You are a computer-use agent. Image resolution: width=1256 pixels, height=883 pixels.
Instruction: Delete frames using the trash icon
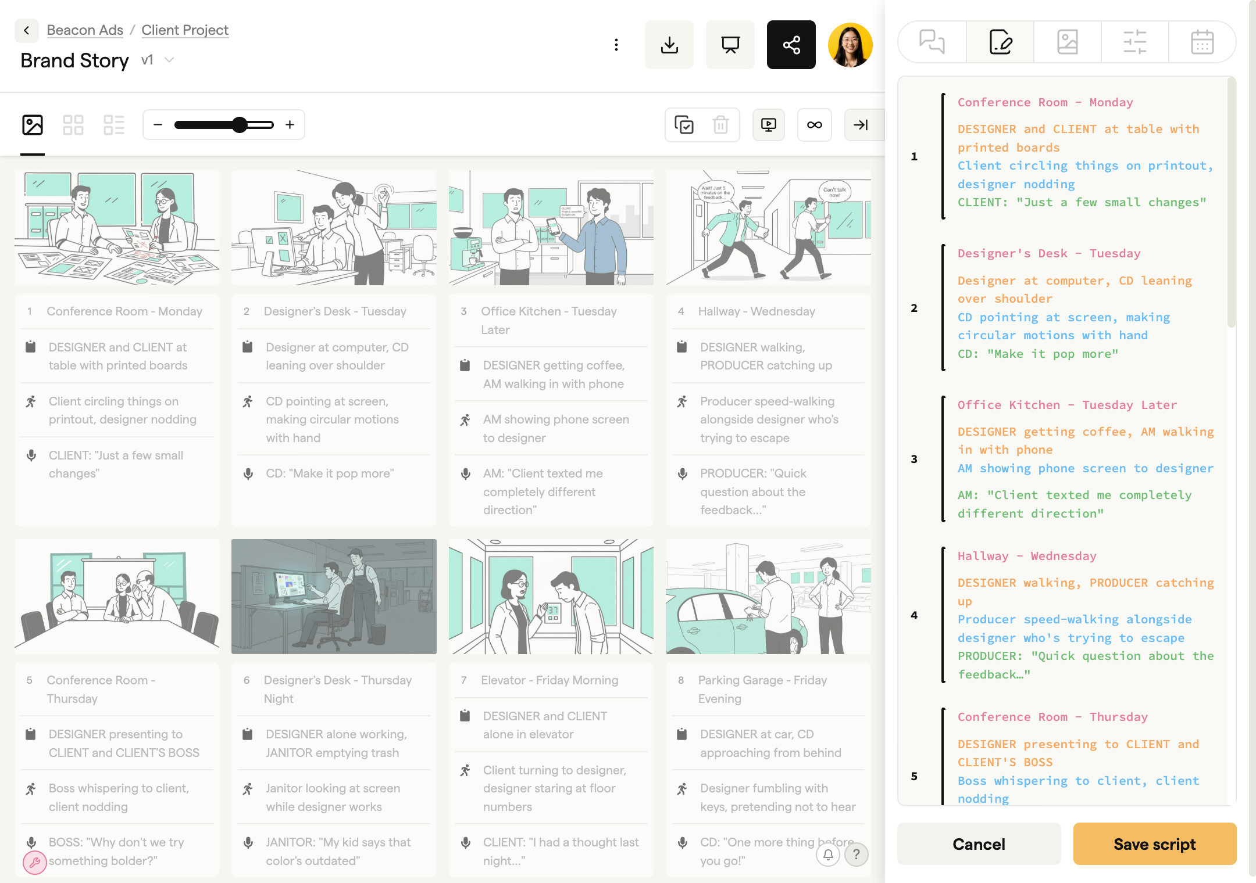pos(720,124)
